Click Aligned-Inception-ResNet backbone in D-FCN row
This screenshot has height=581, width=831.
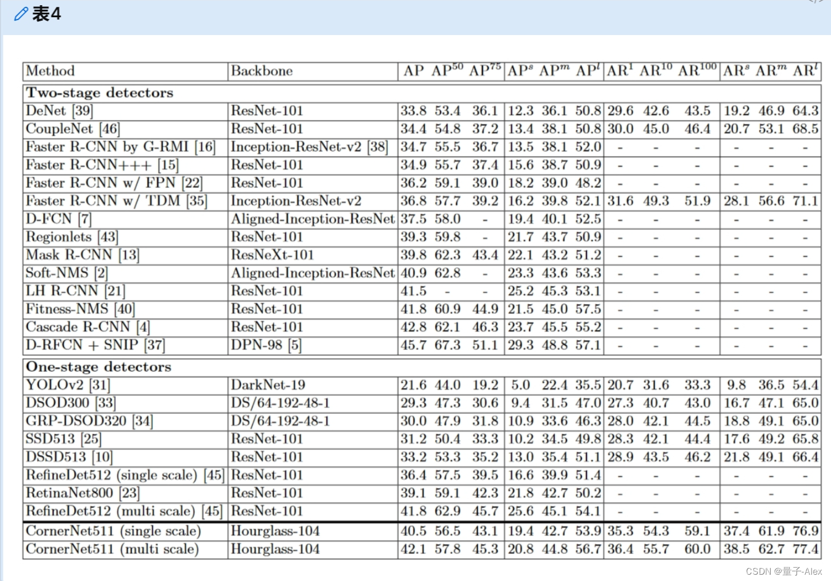[313, 220]
